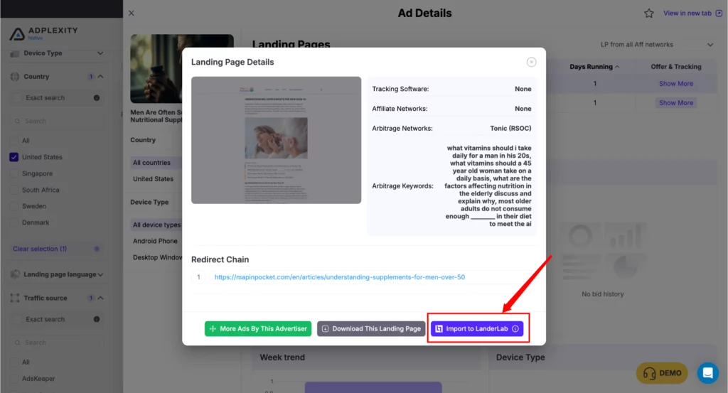
Task: Sort by Days Running column
Action: click(x=594, y=67)
